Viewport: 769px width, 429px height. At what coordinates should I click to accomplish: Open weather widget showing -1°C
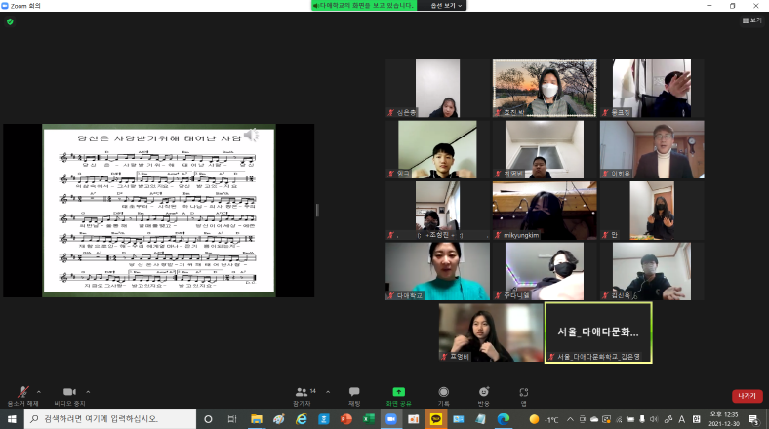click(544, 419)
